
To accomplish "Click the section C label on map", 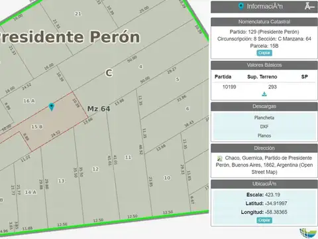I will tap(109, 73).
